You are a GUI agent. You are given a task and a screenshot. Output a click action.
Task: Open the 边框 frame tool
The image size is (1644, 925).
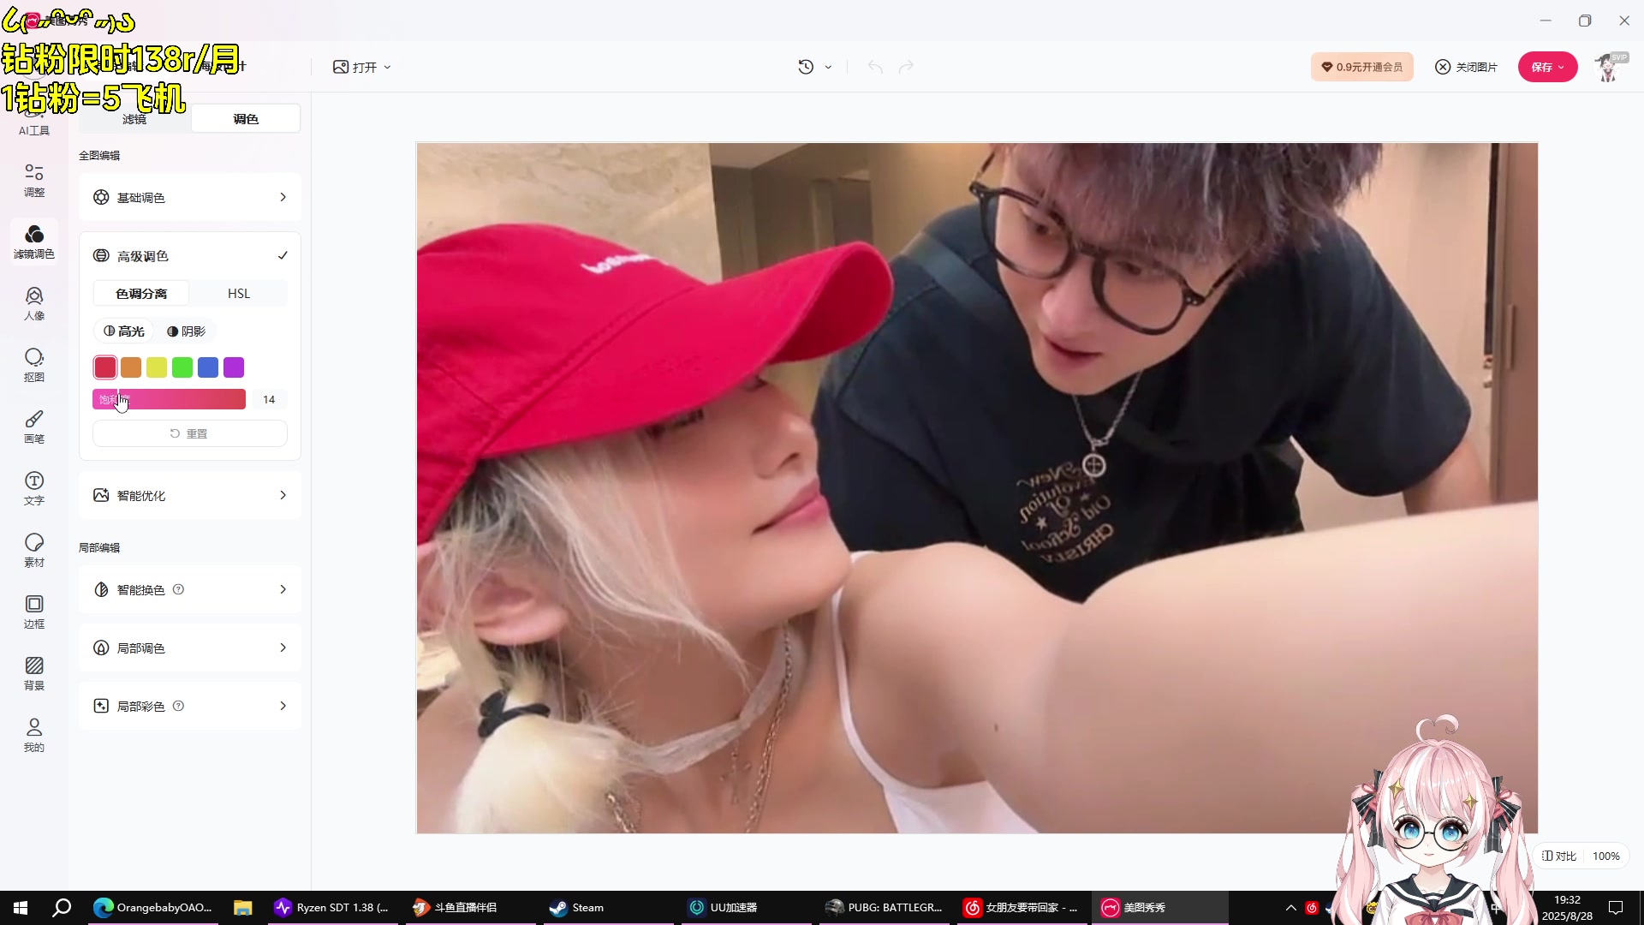pyautogui.click(x=34, y=612)
